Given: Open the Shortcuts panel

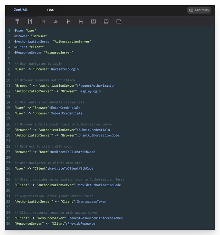Looking at the screenshot, I should click(x=199, y=10).
